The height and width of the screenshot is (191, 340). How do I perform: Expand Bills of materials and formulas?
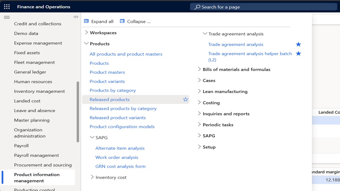click(199, 69)
